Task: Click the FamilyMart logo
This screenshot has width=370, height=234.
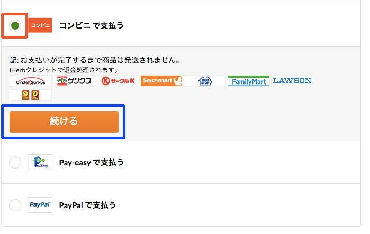Action: pos(249,81)
